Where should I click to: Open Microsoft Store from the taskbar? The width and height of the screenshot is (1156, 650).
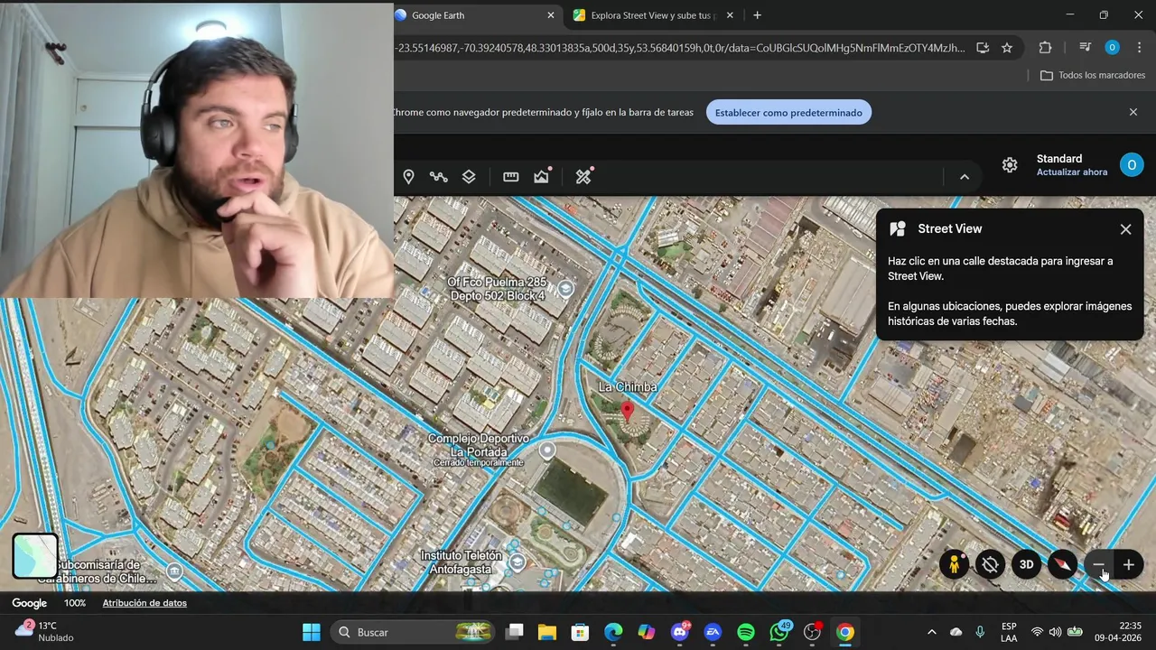581,632
